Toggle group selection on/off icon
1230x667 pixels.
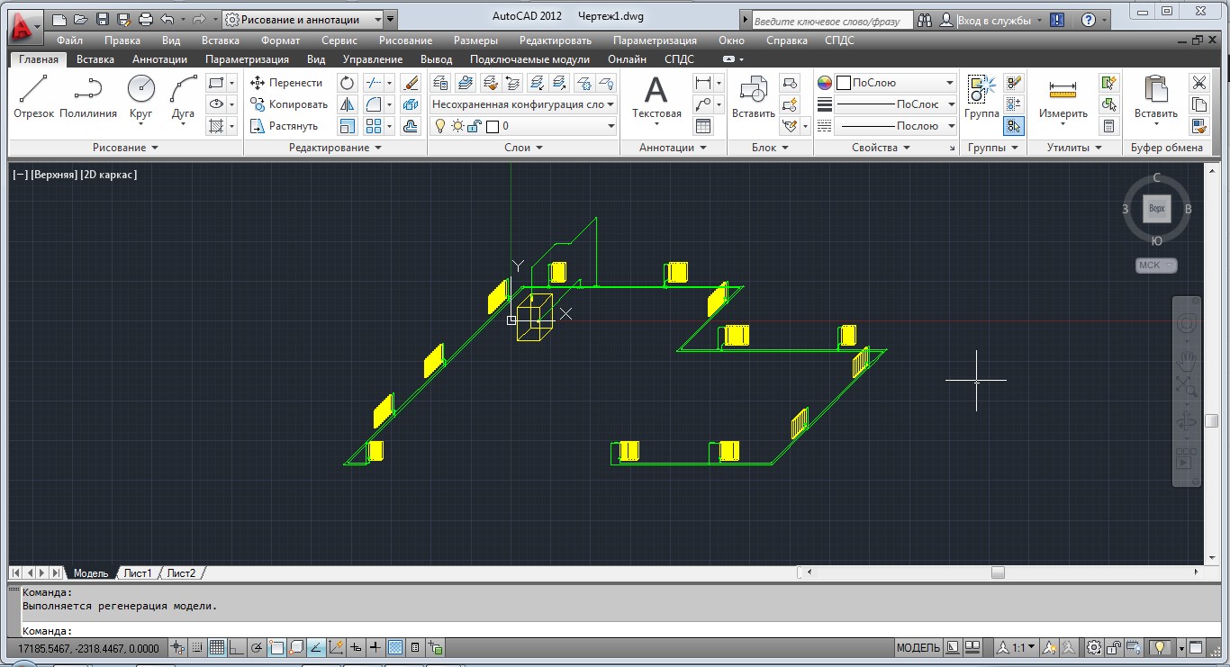point(1014,126)
